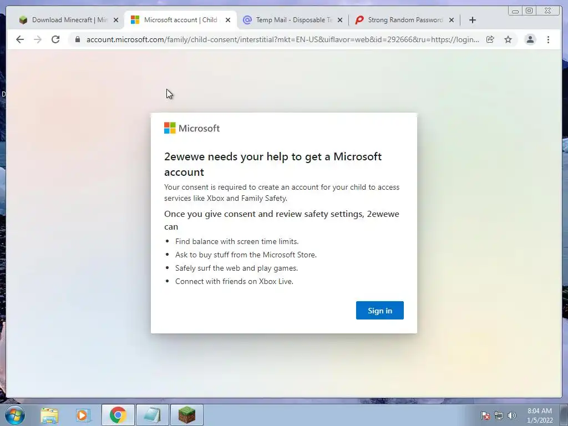Launch Windows Media Player from taskbar

(x=83, y=415)
